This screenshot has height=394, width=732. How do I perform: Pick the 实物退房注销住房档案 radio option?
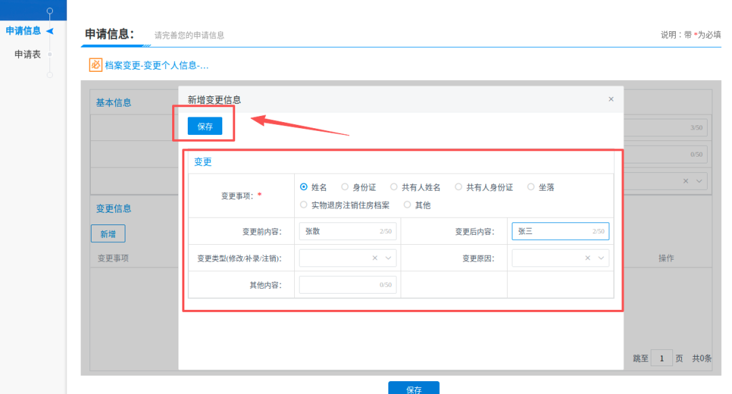(304, 205)
